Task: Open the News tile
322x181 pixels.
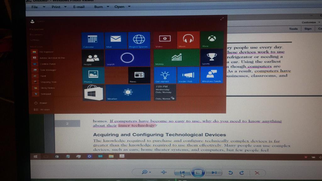Action: pyautogui.click(x=139, y=75)
